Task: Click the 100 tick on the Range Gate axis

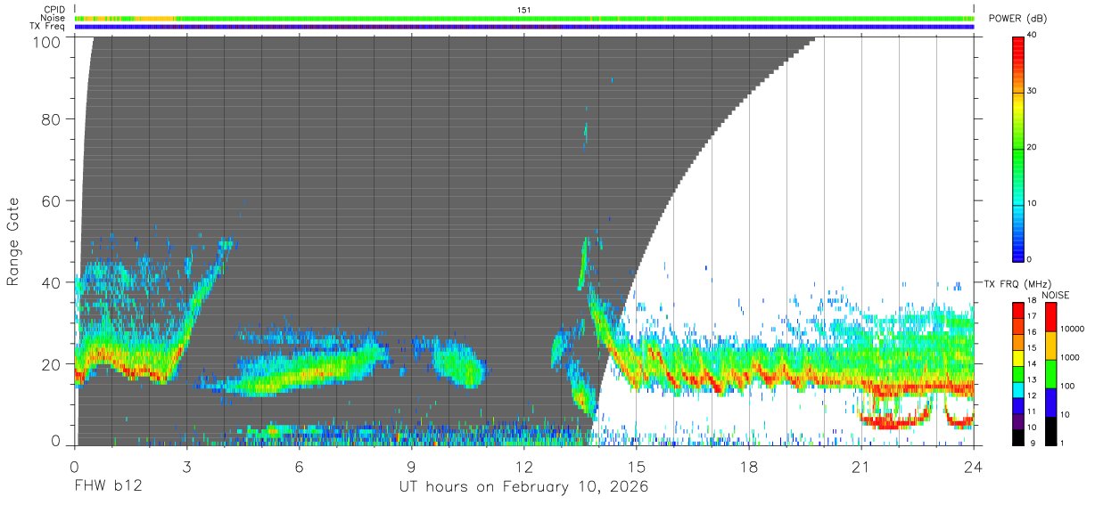Action: point(48,42)
